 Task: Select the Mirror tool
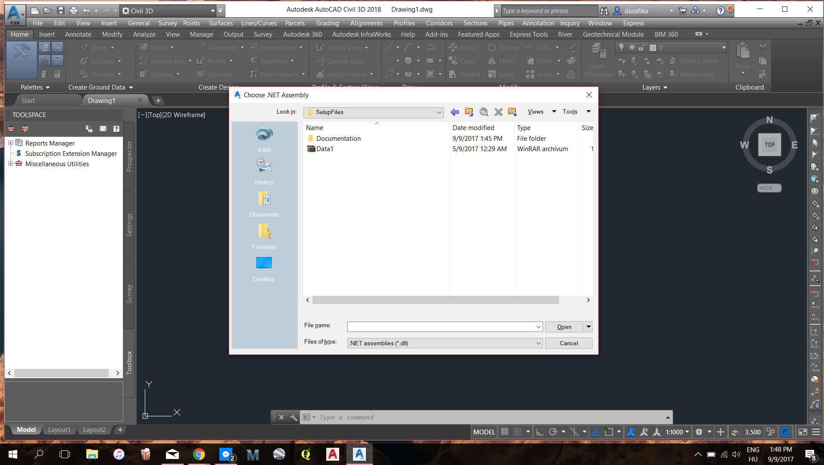click(501, 61)
